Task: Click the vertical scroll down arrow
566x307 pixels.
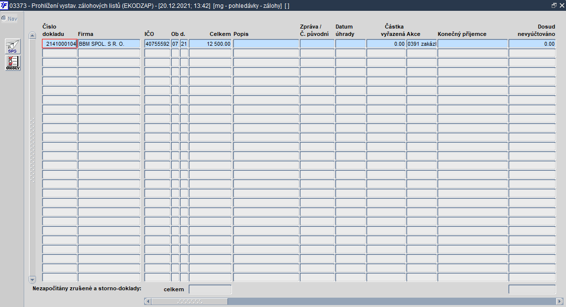Action: 33,279
